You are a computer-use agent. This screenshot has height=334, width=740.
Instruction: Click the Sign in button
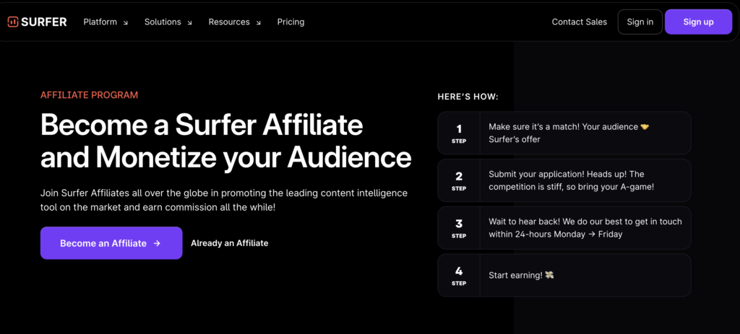640,22
